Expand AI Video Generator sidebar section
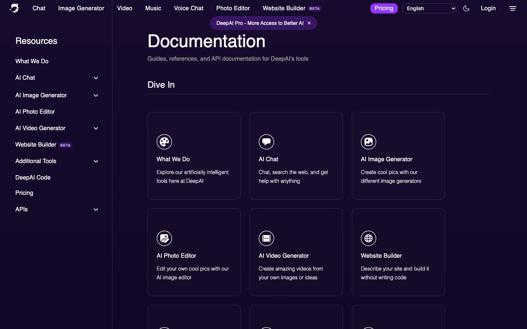 (96, 128)
